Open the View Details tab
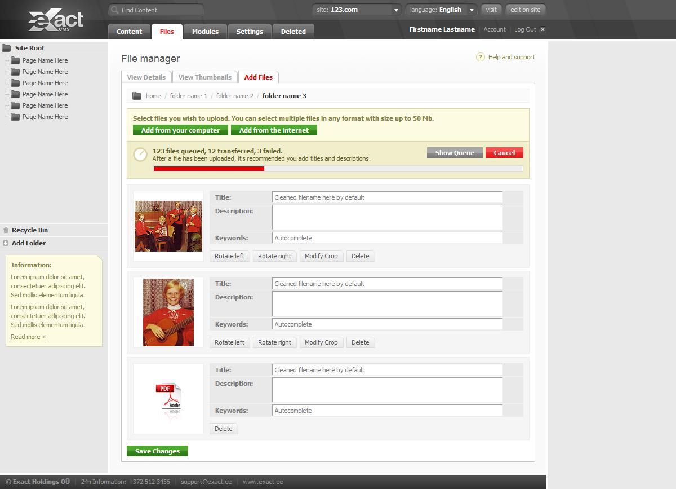The height and width of the screenshot is (489, 676). click(x=146, y=77)
